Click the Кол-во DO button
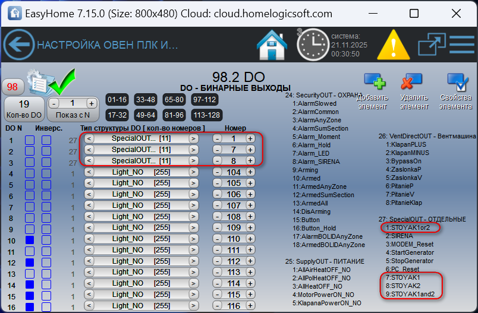 pyautogui.click(x=24, y=109)
